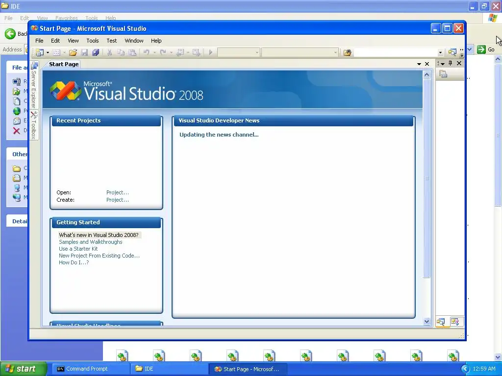Open the How Do I...? link

pyautogui.click(x=74, y=262)
